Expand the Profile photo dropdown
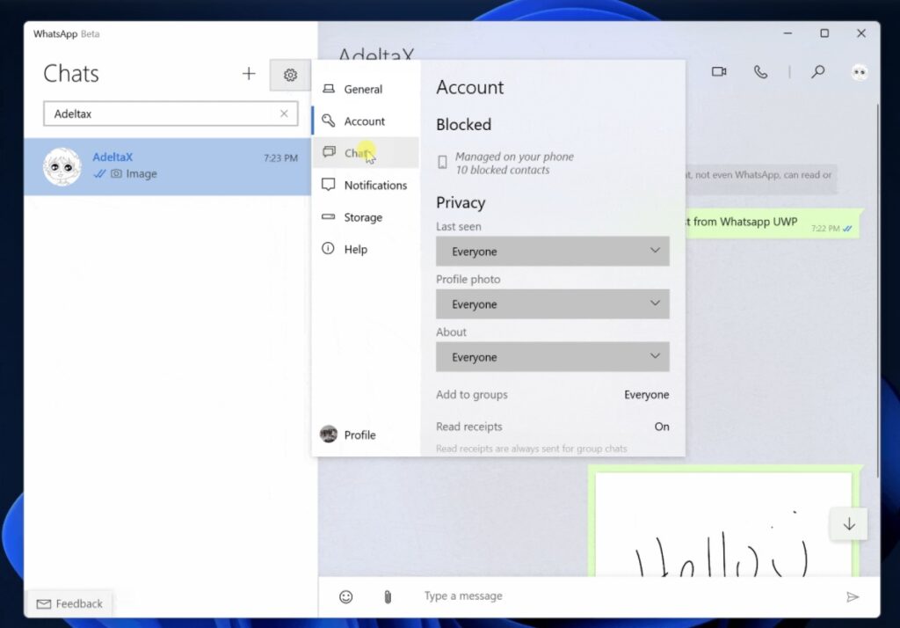 click(553, 304)
